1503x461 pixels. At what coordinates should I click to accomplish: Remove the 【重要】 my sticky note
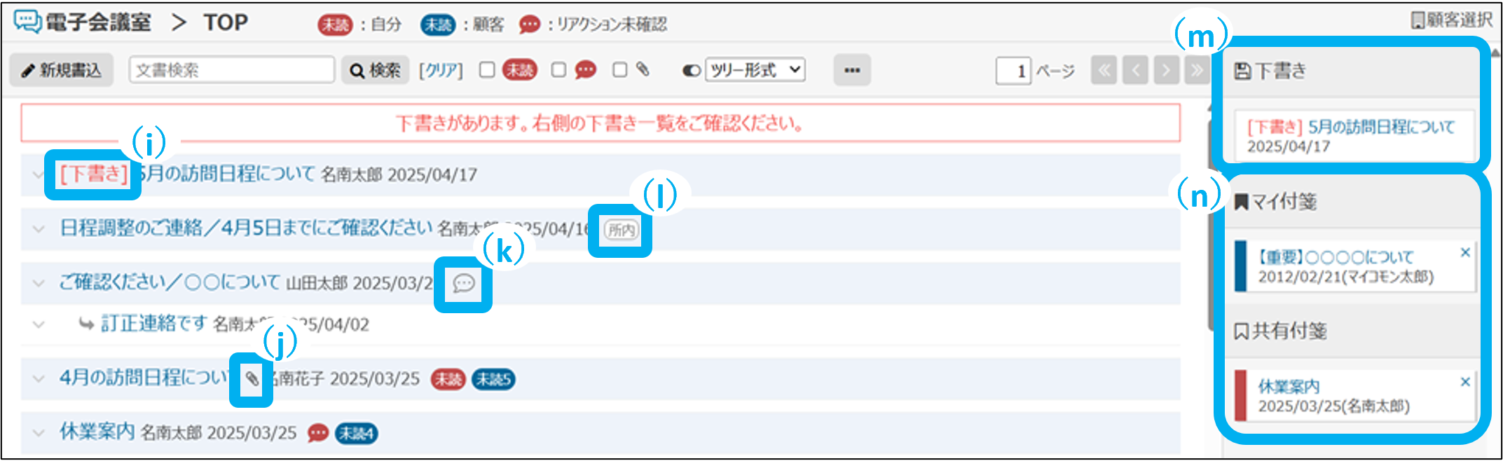tap(1464, 252)
